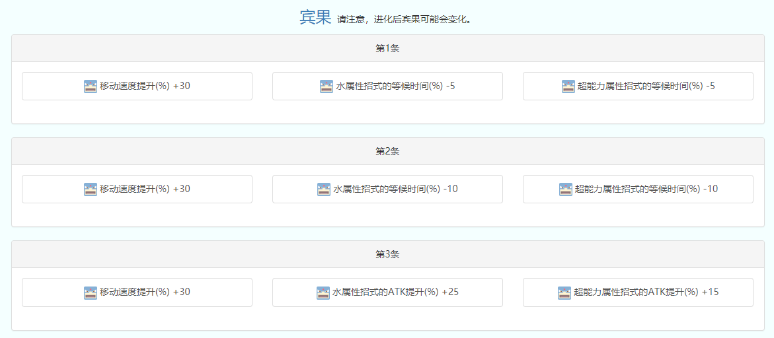The width and height of the screenshot is (774, 338).
Task: Select the 第3条 panel header
Action: 387,254
